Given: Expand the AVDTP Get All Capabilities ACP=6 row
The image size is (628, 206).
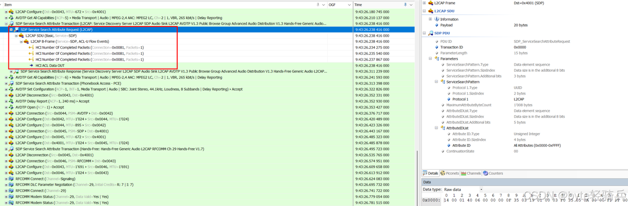Looking at the screenshot, I should [x=6, y=77].
